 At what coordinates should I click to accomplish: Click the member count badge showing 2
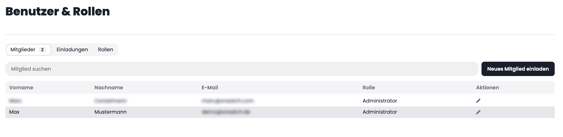[42, 50]
